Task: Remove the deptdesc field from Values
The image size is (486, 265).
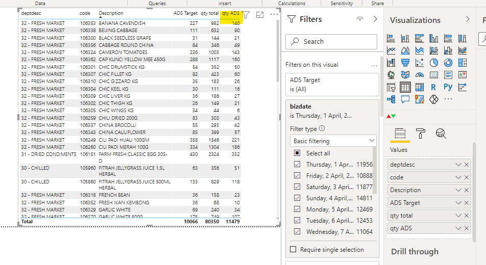Action: click(x=467, y=165)
